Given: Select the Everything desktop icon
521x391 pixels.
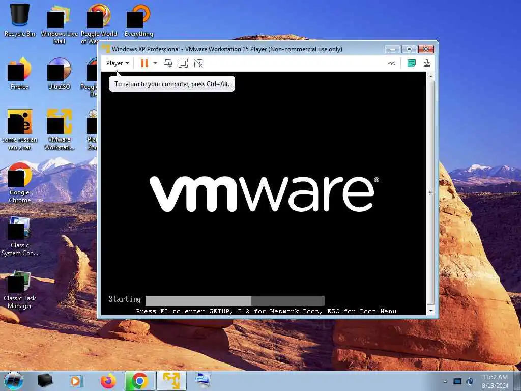Looking at the screenshot, I should [138, 20].
